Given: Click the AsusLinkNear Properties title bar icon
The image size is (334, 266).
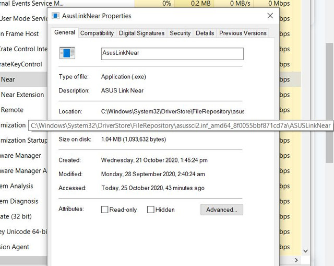Looking at the screenshot, I should point(56,16).
